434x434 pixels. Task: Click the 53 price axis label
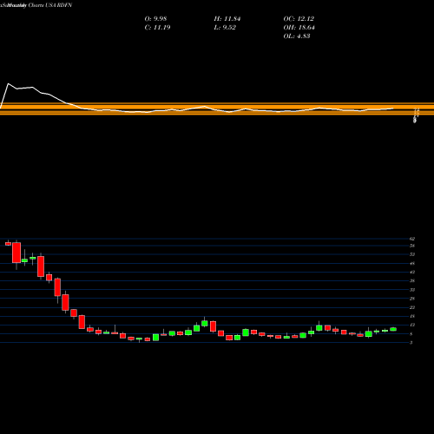coord(412,254)
